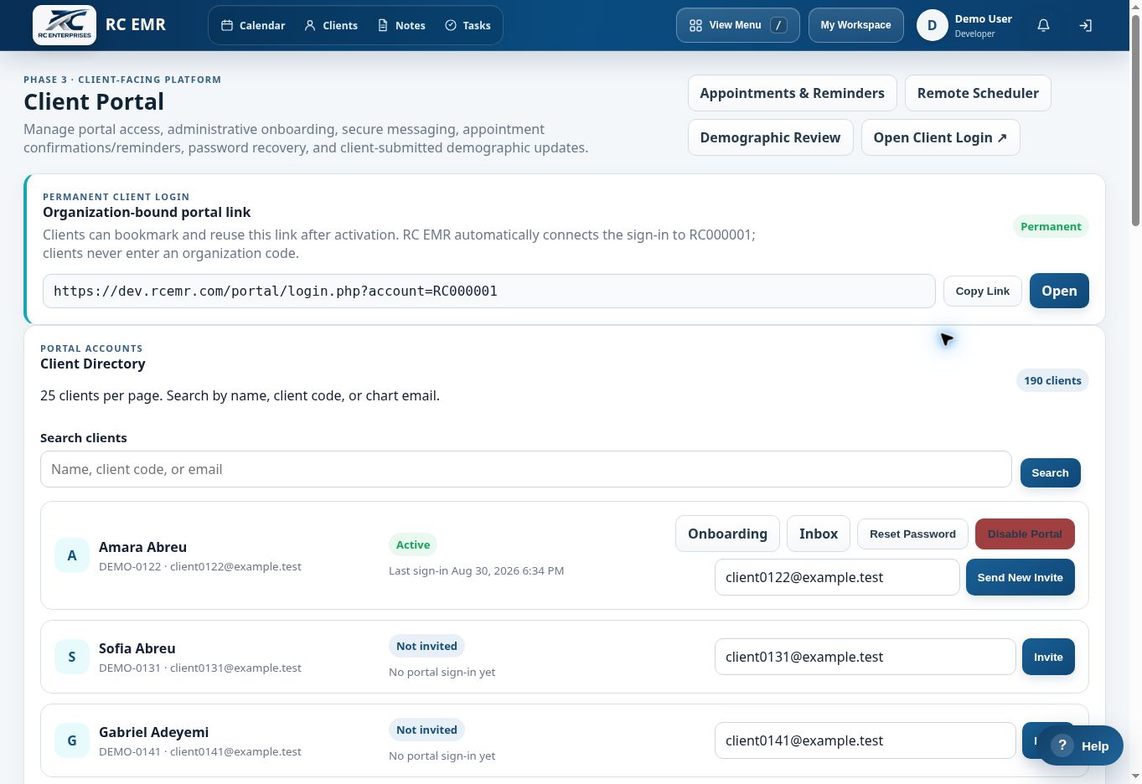
Task: Open the notifications bell
Action: point(1043,25)
